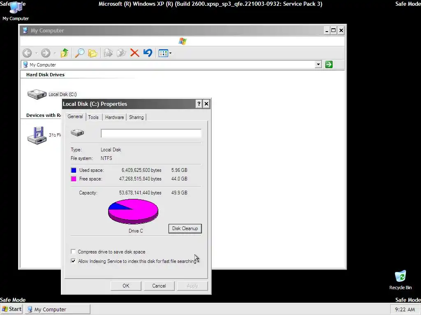Enable Compress drive to save disk space
This screenshot has height=315, width=421.
point(73,251)
